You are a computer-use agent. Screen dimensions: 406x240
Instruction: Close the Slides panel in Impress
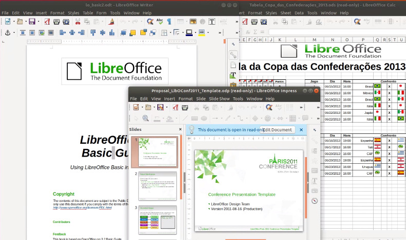(x=180, y=129)
